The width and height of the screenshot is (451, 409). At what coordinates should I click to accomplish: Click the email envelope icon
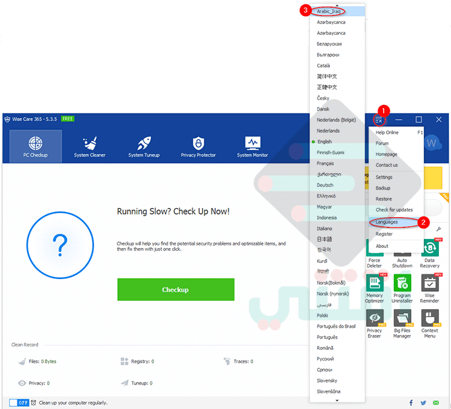coord(436,403)
